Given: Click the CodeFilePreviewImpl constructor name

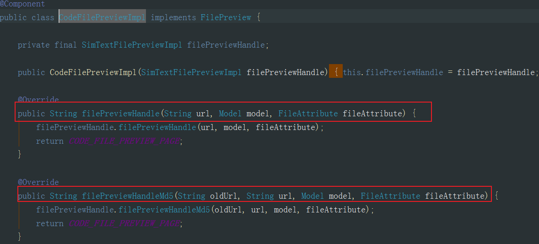Looking at the screenshot, I should (x=93, y=72).
